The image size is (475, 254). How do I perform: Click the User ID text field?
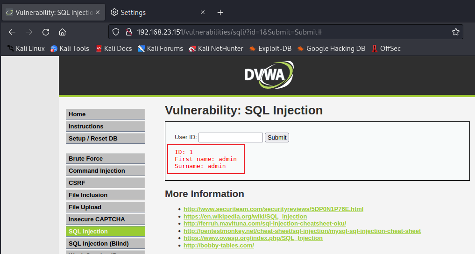pyautogui.click(x=230, y=137)
